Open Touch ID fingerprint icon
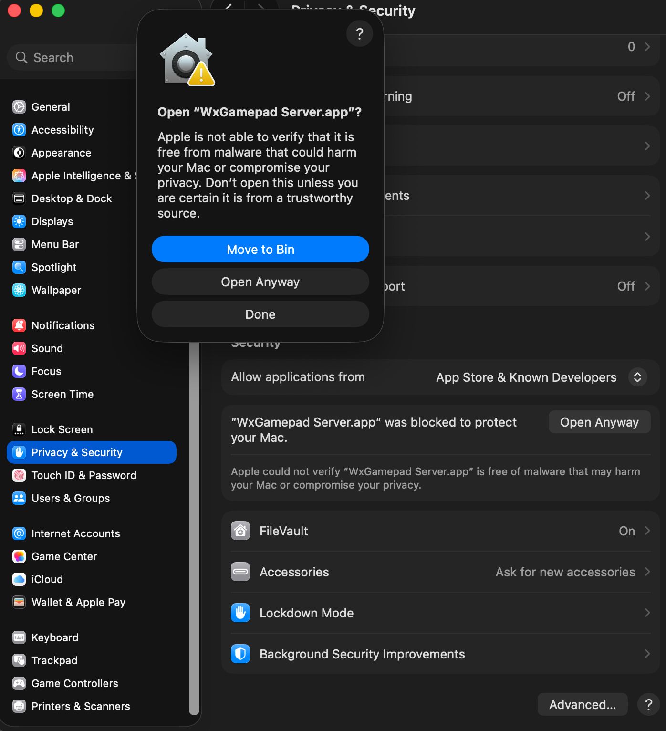This screenshot has height=731, width=666. 19,475
